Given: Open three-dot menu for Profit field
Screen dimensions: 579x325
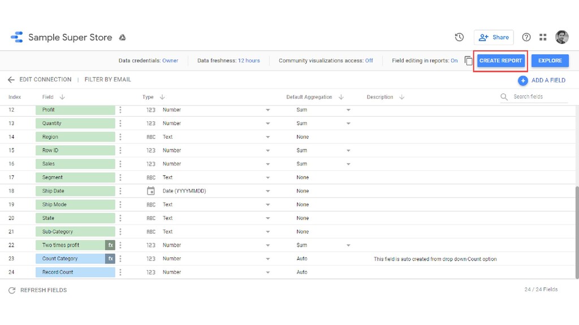Looking at the screenshot, I should (x=120, y=110).
